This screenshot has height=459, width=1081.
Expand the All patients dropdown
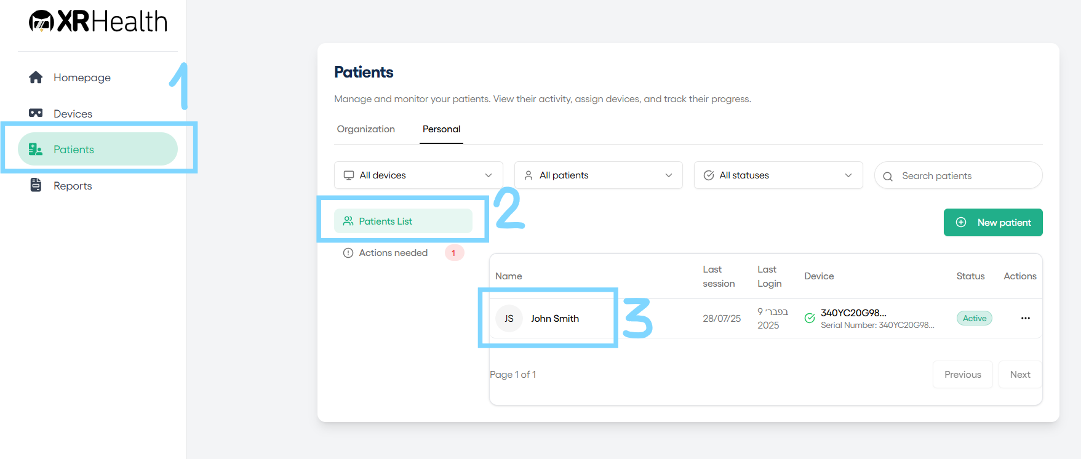coord(599,175)
